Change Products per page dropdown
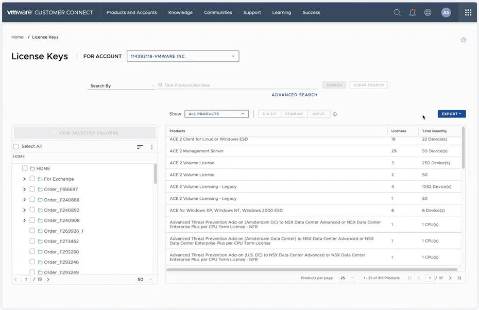 click(347, 278)
